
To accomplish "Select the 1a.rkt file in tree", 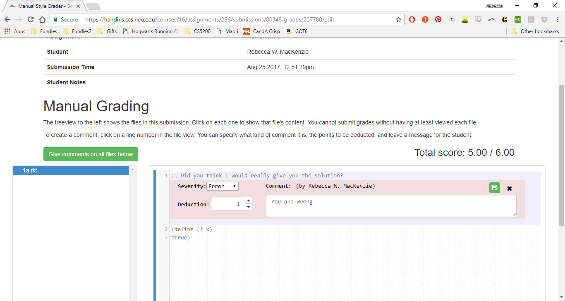I will [71, 170].
